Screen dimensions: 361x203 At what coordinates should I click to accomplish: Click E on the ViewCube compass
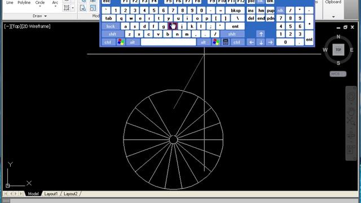351,50
